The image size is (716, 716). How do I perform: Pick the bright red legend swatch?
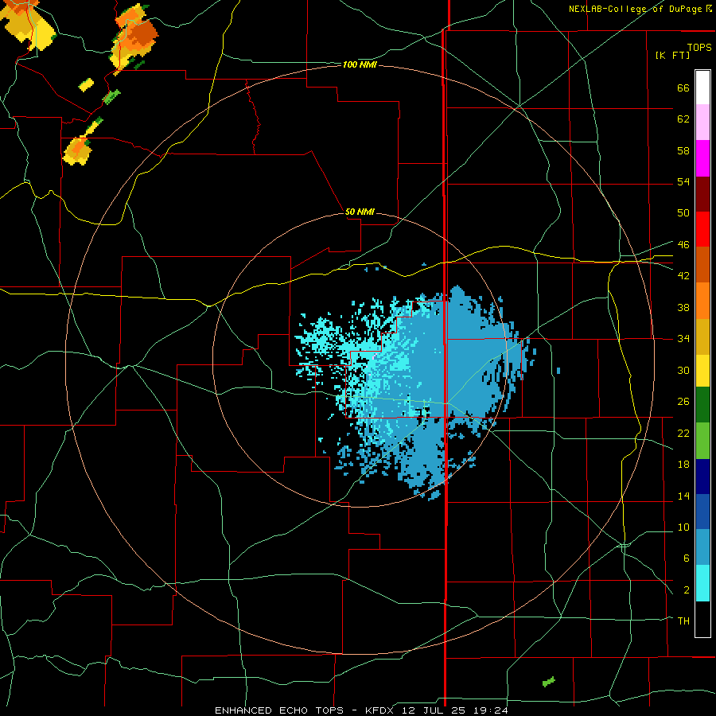pyautogui.click(x=702, y=229)
